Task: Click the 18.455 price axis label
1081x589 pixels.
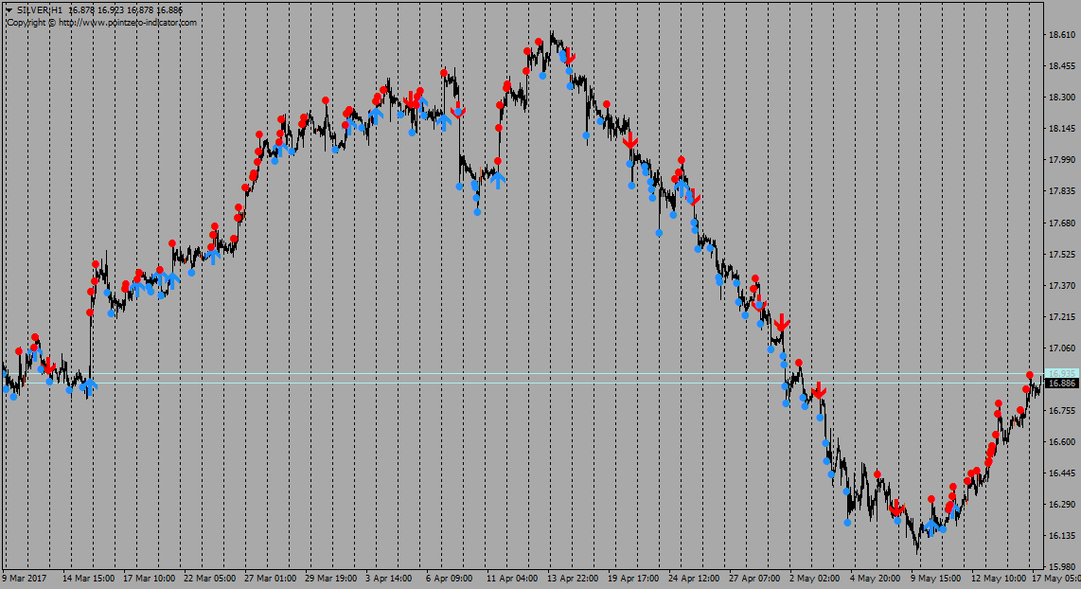Action: pos(1062,66)
